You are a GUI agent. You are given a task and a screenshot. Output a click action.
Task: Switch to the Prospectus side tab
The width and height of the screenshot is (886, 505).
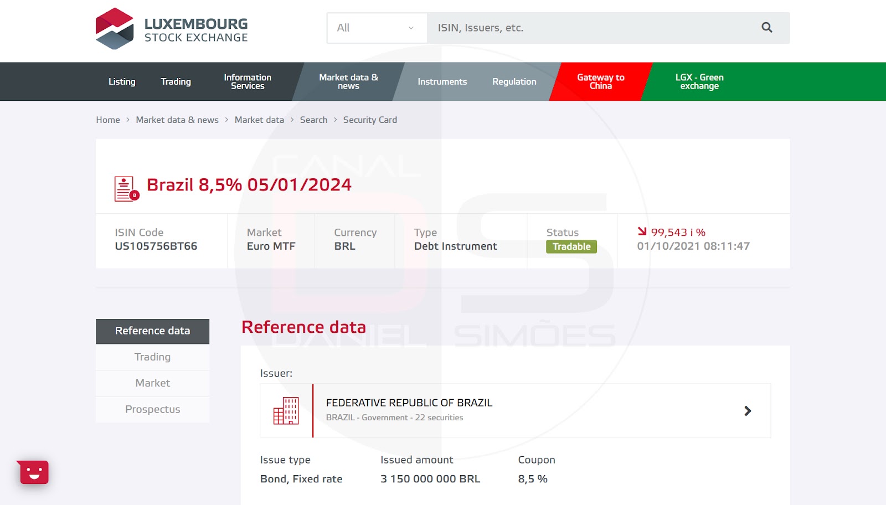click(152, 409)
